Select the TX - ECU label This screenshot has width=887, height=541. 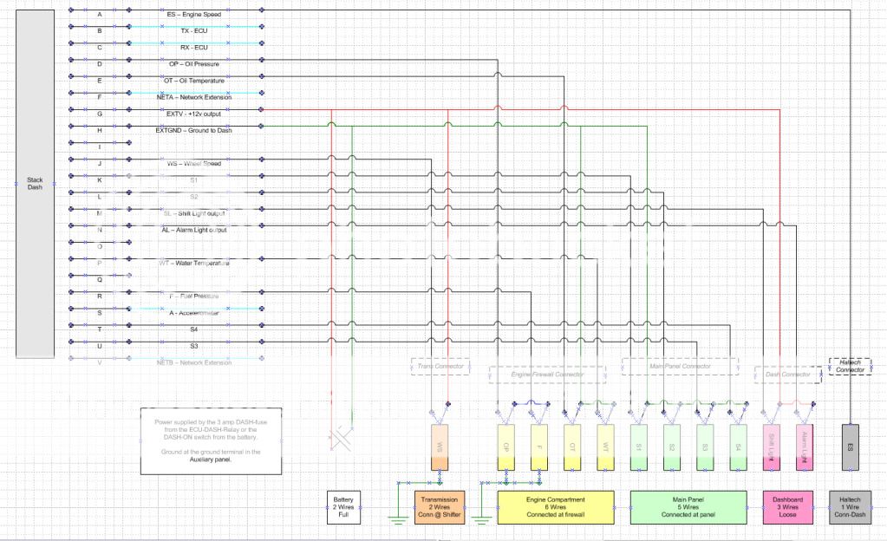coord(194,30)
